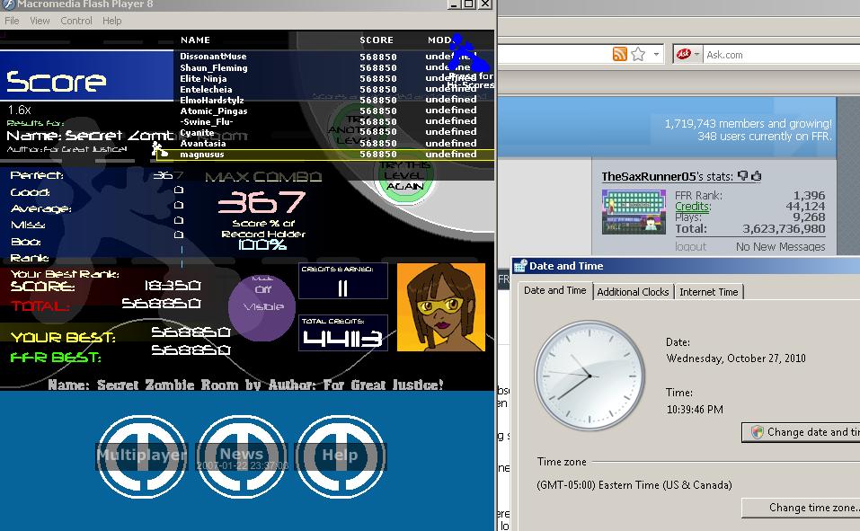Image resolution: width=860 pixels, height=531 pixels.
Task: Maximize the Flash Player window
Action: click(x=469, y=4)
